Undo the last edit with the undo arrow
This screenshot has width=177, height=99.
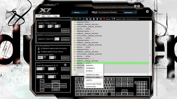77,19
